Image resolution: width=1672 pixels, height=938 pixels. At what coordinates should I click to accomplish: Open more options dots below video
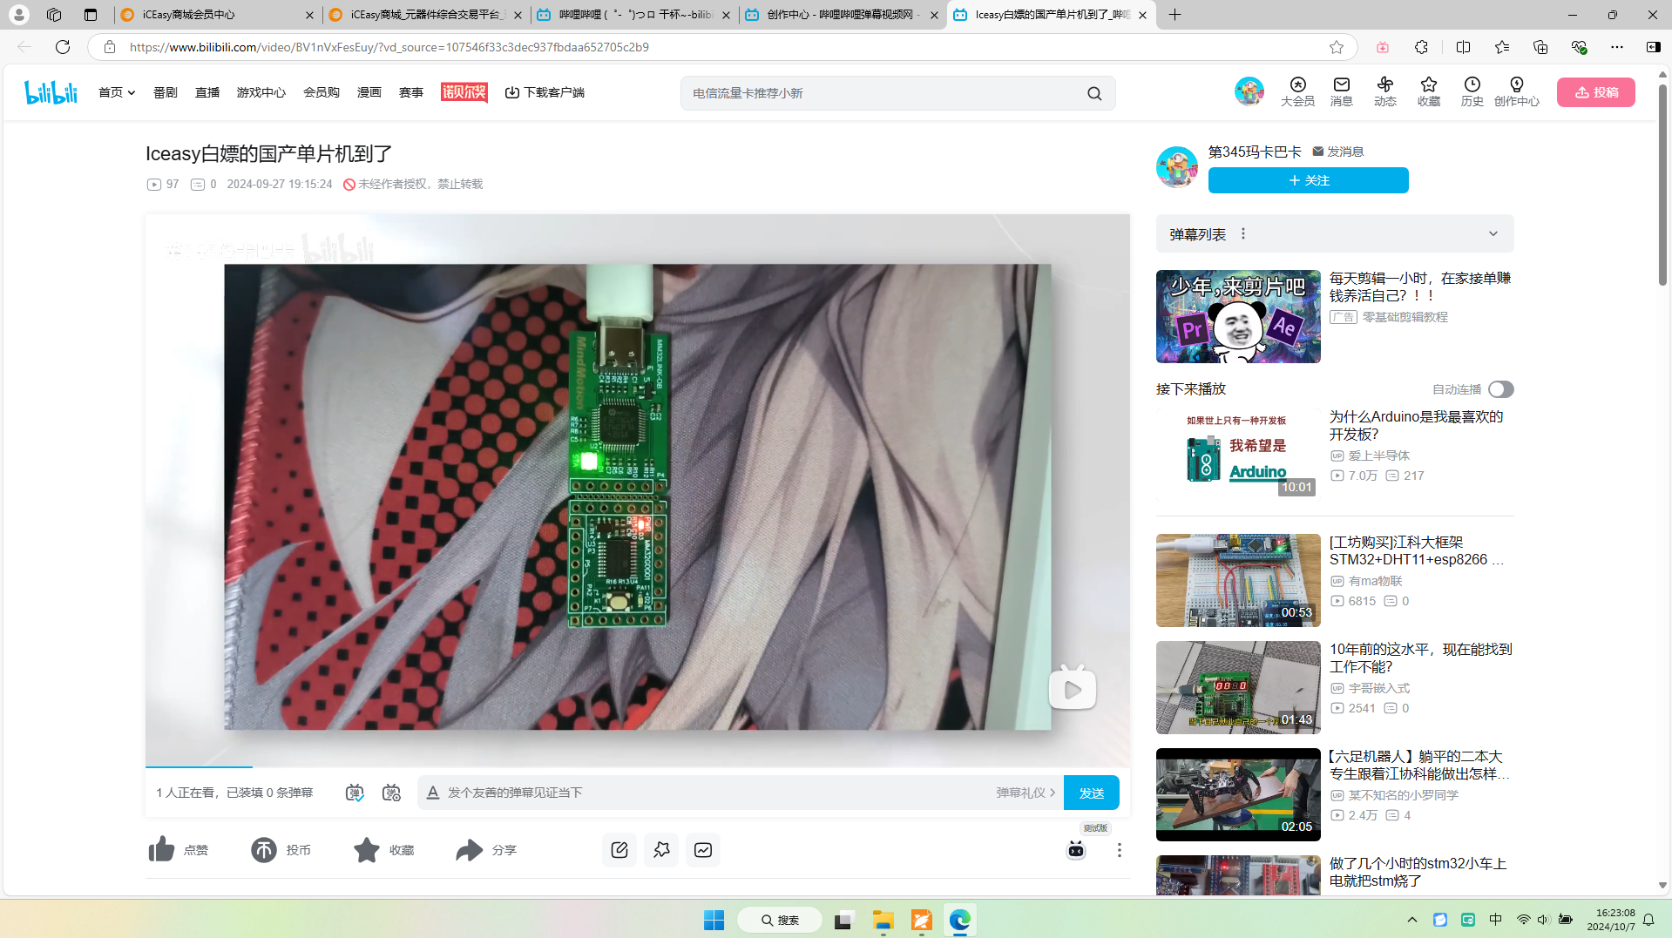[1119, 850]
